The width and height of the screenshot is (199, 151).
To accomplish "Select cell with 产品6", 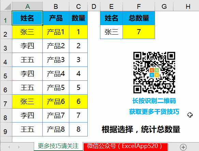I will 56,101.
